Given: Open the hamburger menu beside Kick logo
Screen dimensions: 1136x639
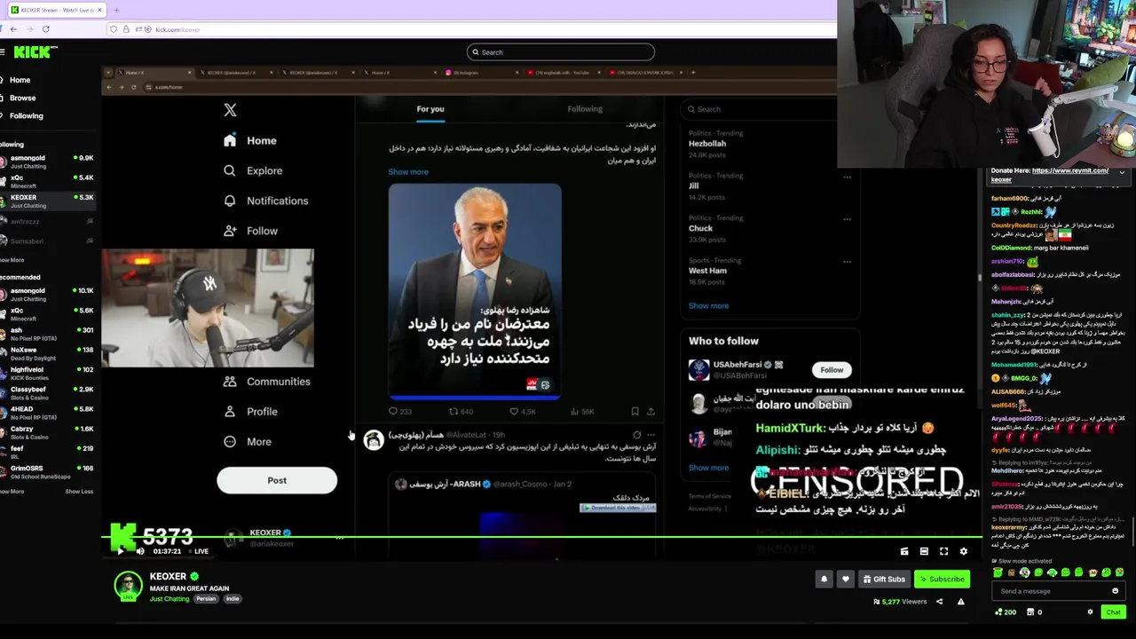Looking at the screenshot, I should pos(3,52).
